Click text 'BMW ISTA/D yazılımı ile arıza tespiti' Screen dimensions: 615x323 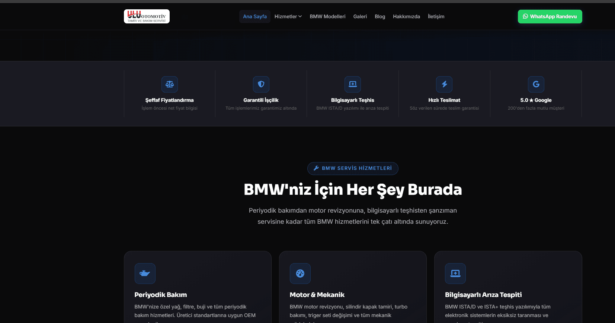353,108
